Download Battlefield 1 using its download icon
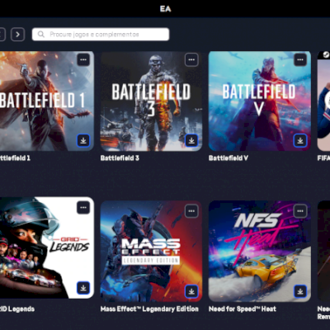Image resolution: width=330 pixels, height=330 pixels. [83, 140]
